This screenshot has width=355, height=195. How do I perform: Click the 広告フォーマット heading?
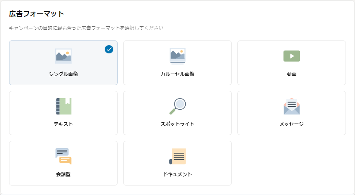(37, 14)
